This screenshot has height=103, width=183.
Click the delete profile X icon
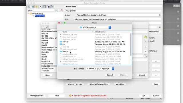pyautogui.click(x=40, y=7)
